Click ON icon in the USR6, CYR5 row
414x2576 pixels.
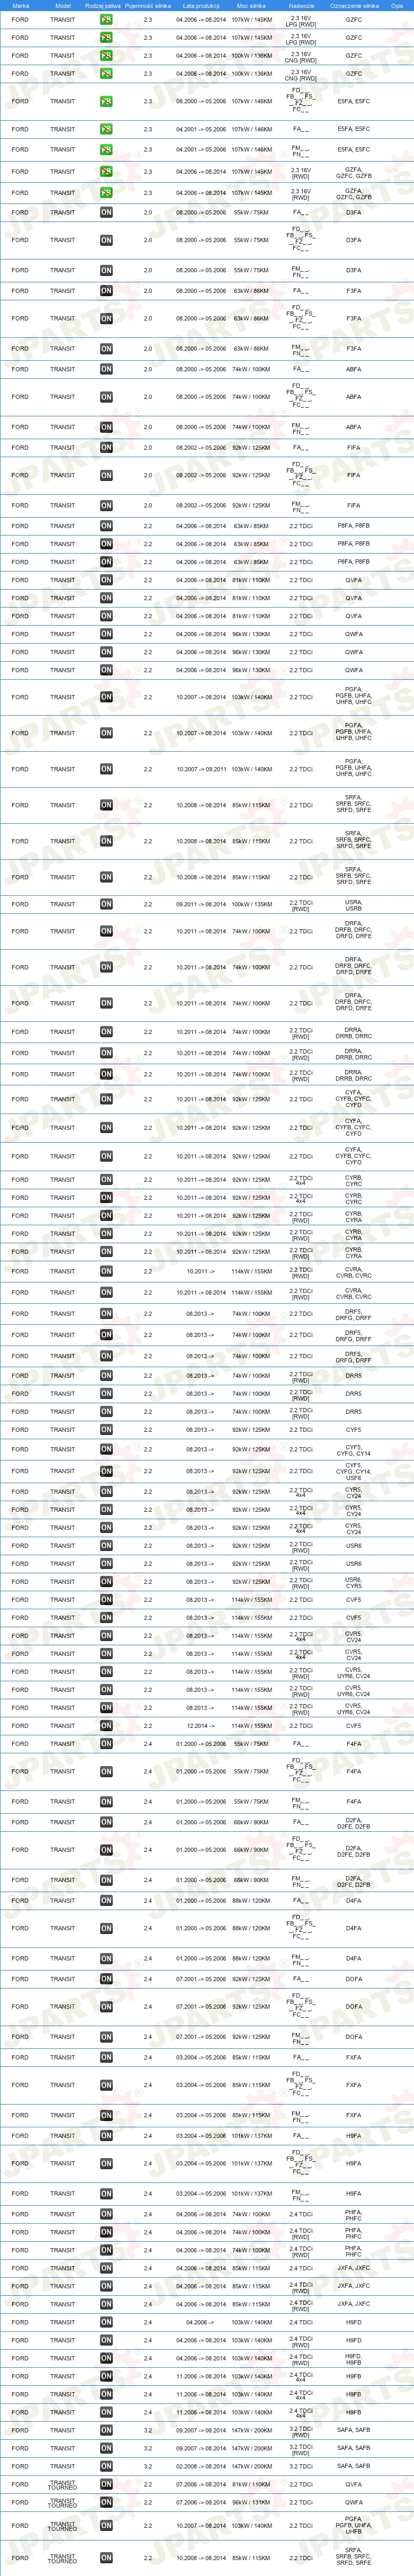pos(106,1582)
